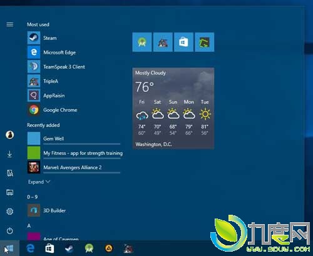
Task: Click the Most used heading
Action: coord(38,24)
